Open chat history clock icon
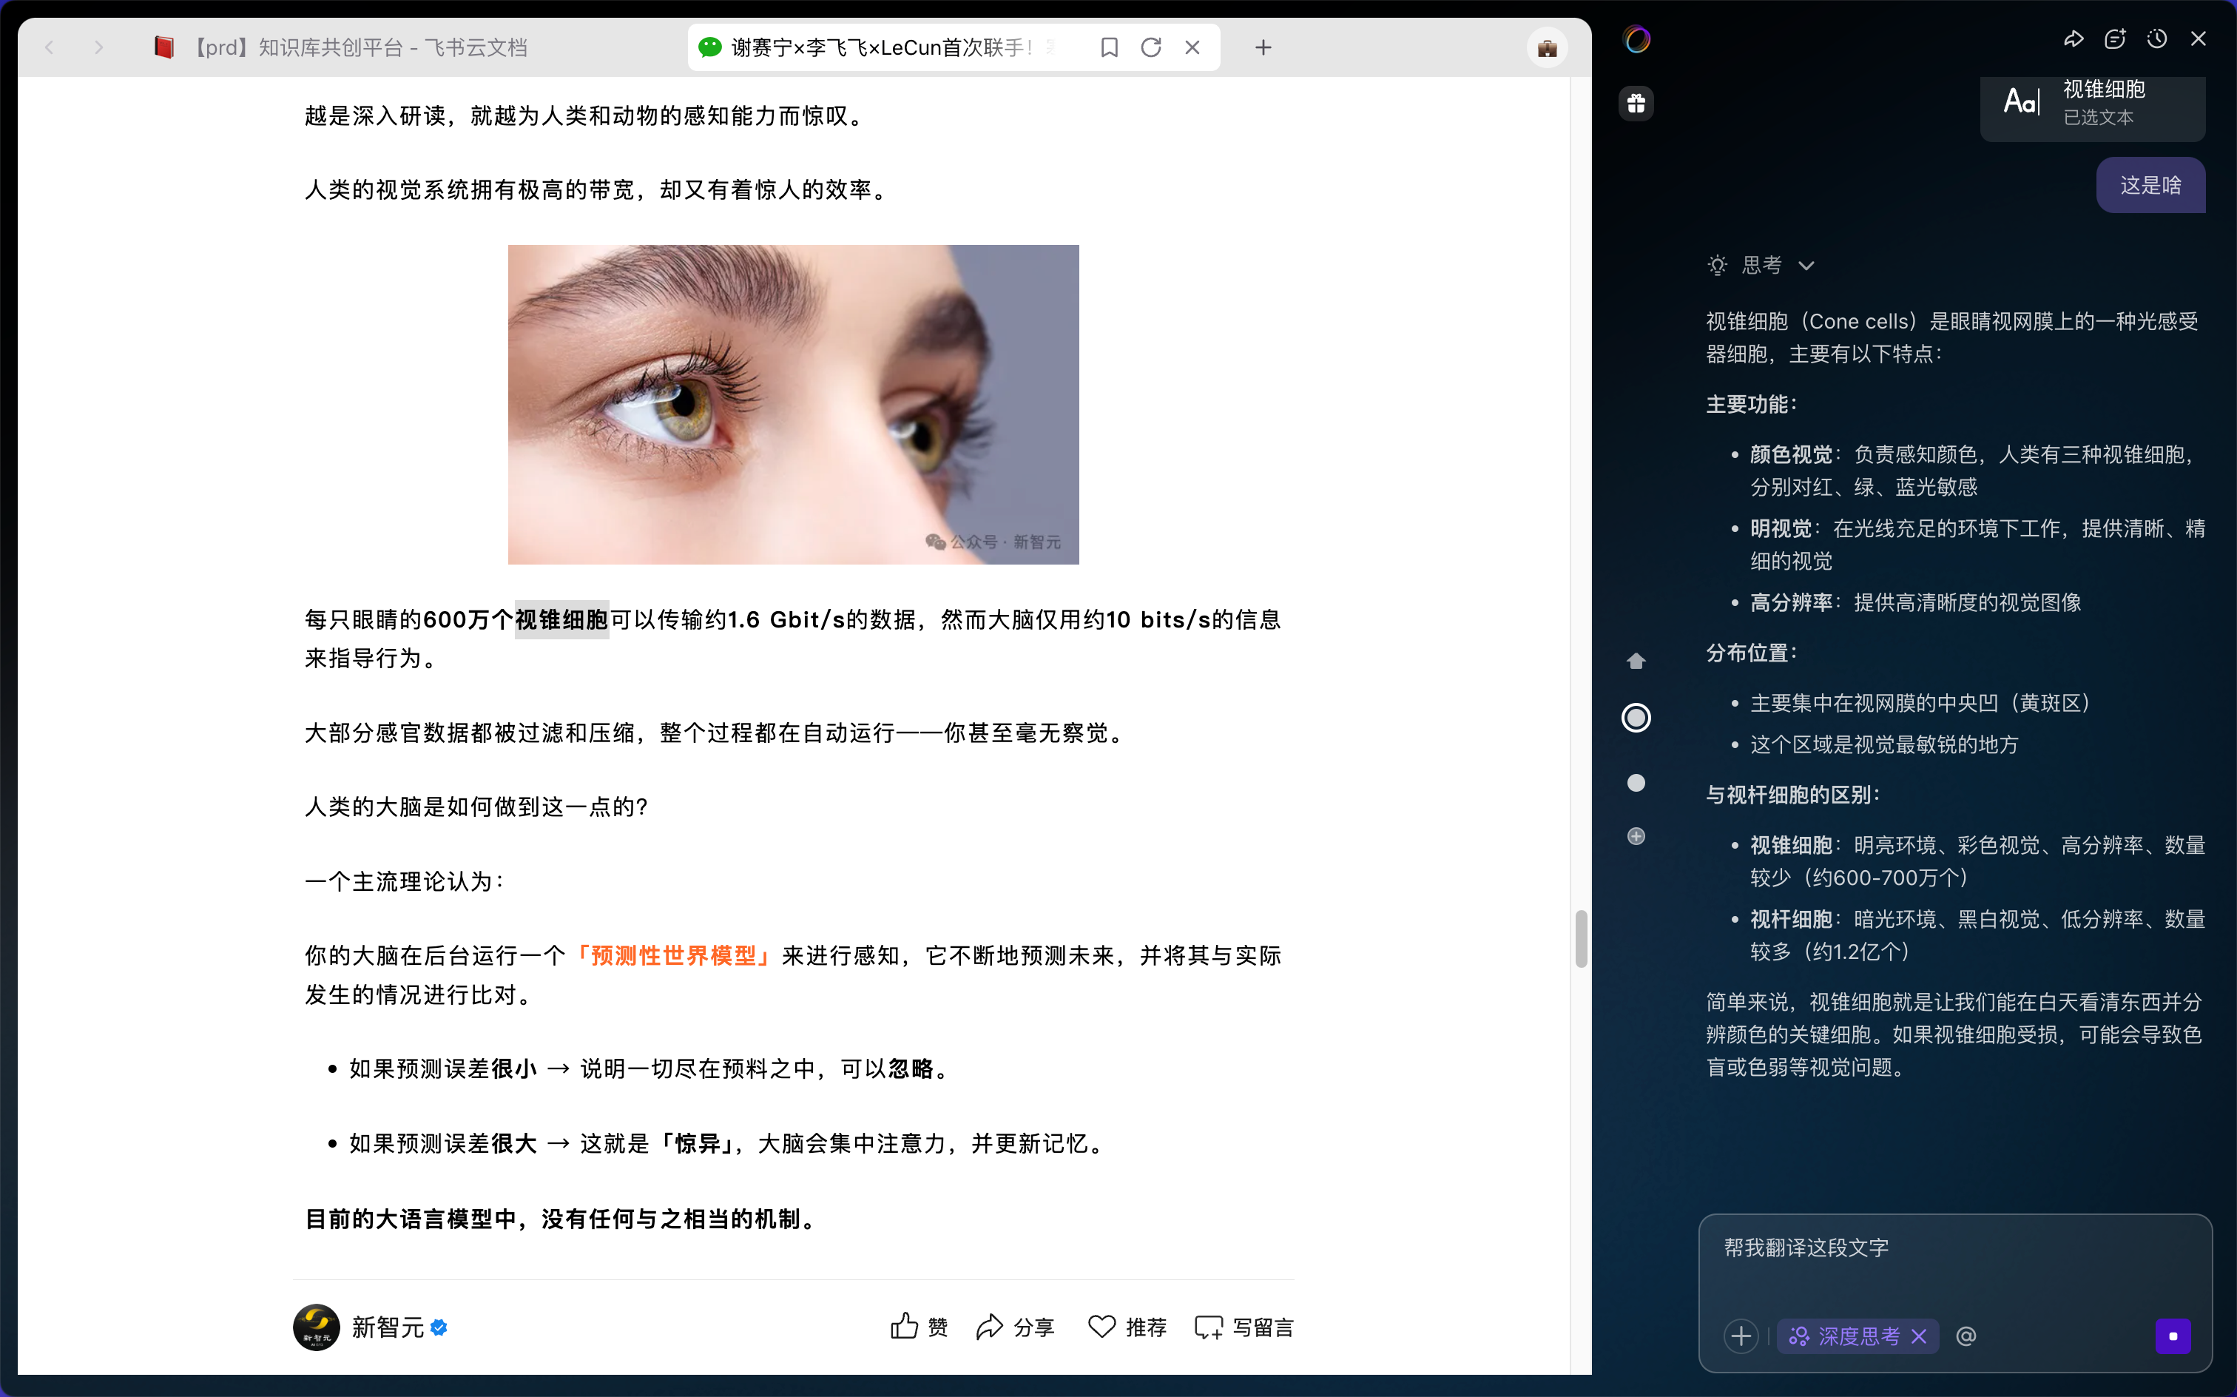Screen dimensions: 2237x1397 [2156, 38]
